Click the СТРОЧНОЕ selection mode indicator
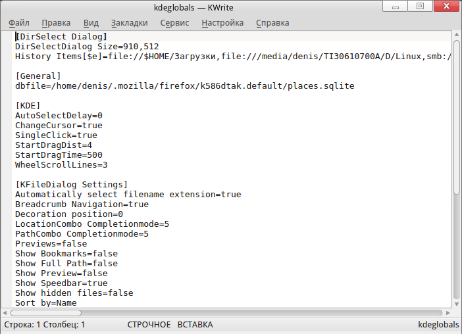This screenshot has height=334, width=462. coord(149,325)
